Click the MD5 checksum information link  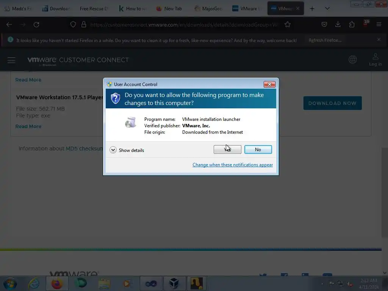(84, 149)
